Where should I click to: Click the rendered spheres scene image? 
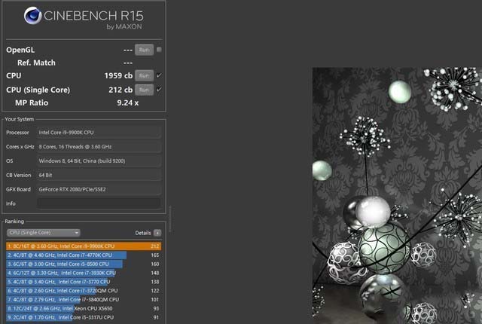(x=396, y=196)
